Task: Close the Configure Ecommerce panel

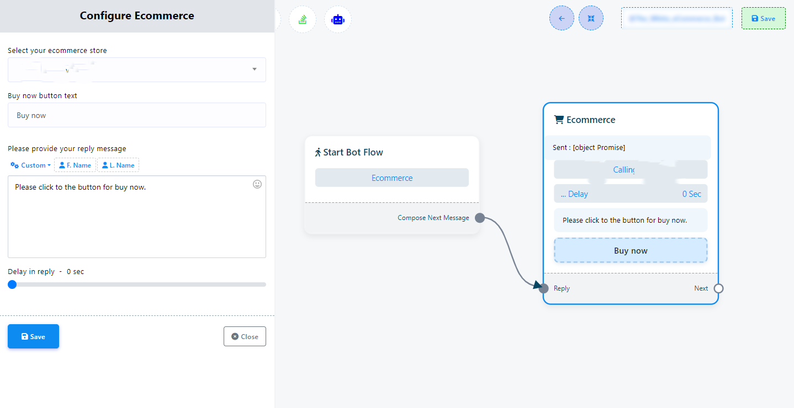Action: point(245,336)
